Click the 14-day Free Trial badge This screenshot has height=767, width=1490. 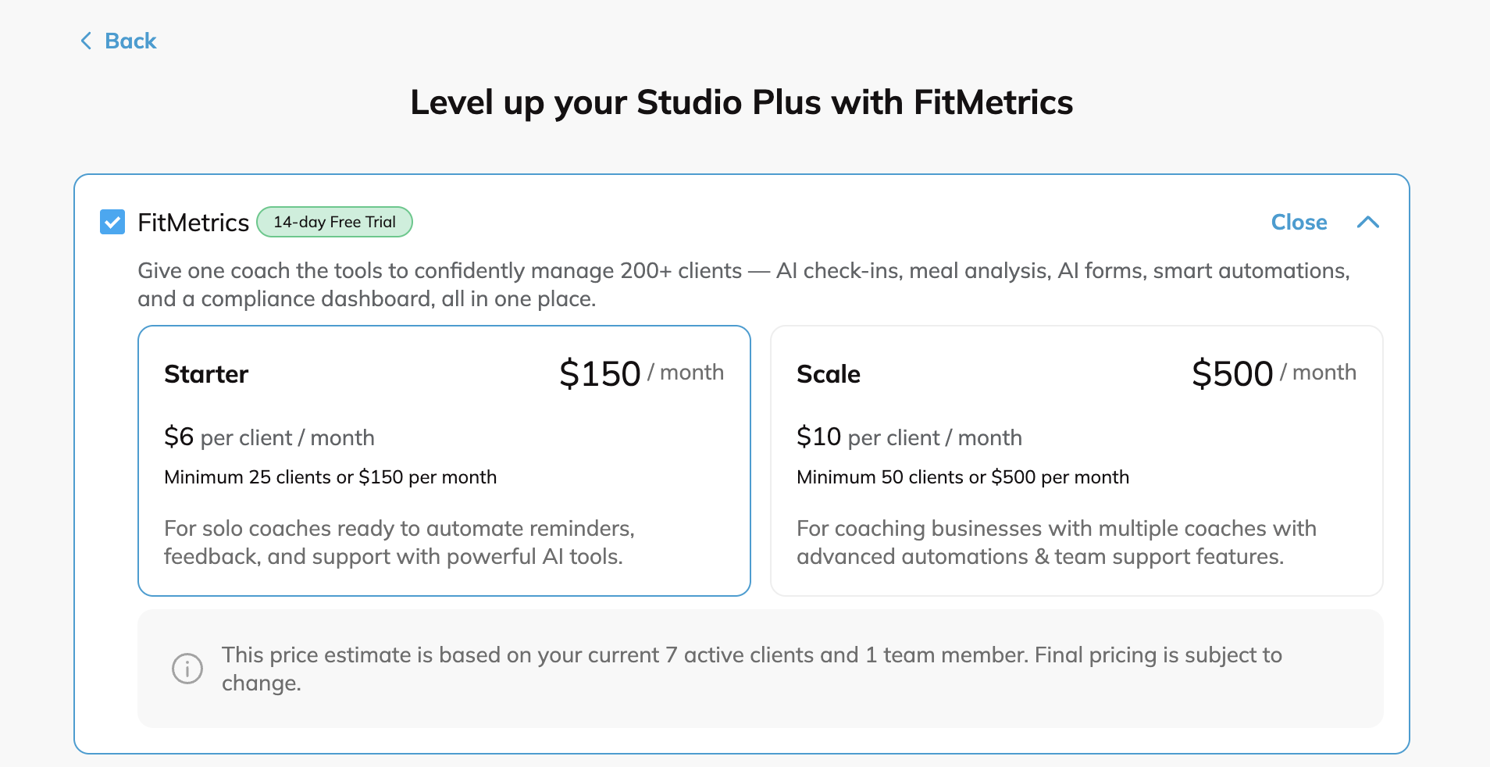click(334, 222)
